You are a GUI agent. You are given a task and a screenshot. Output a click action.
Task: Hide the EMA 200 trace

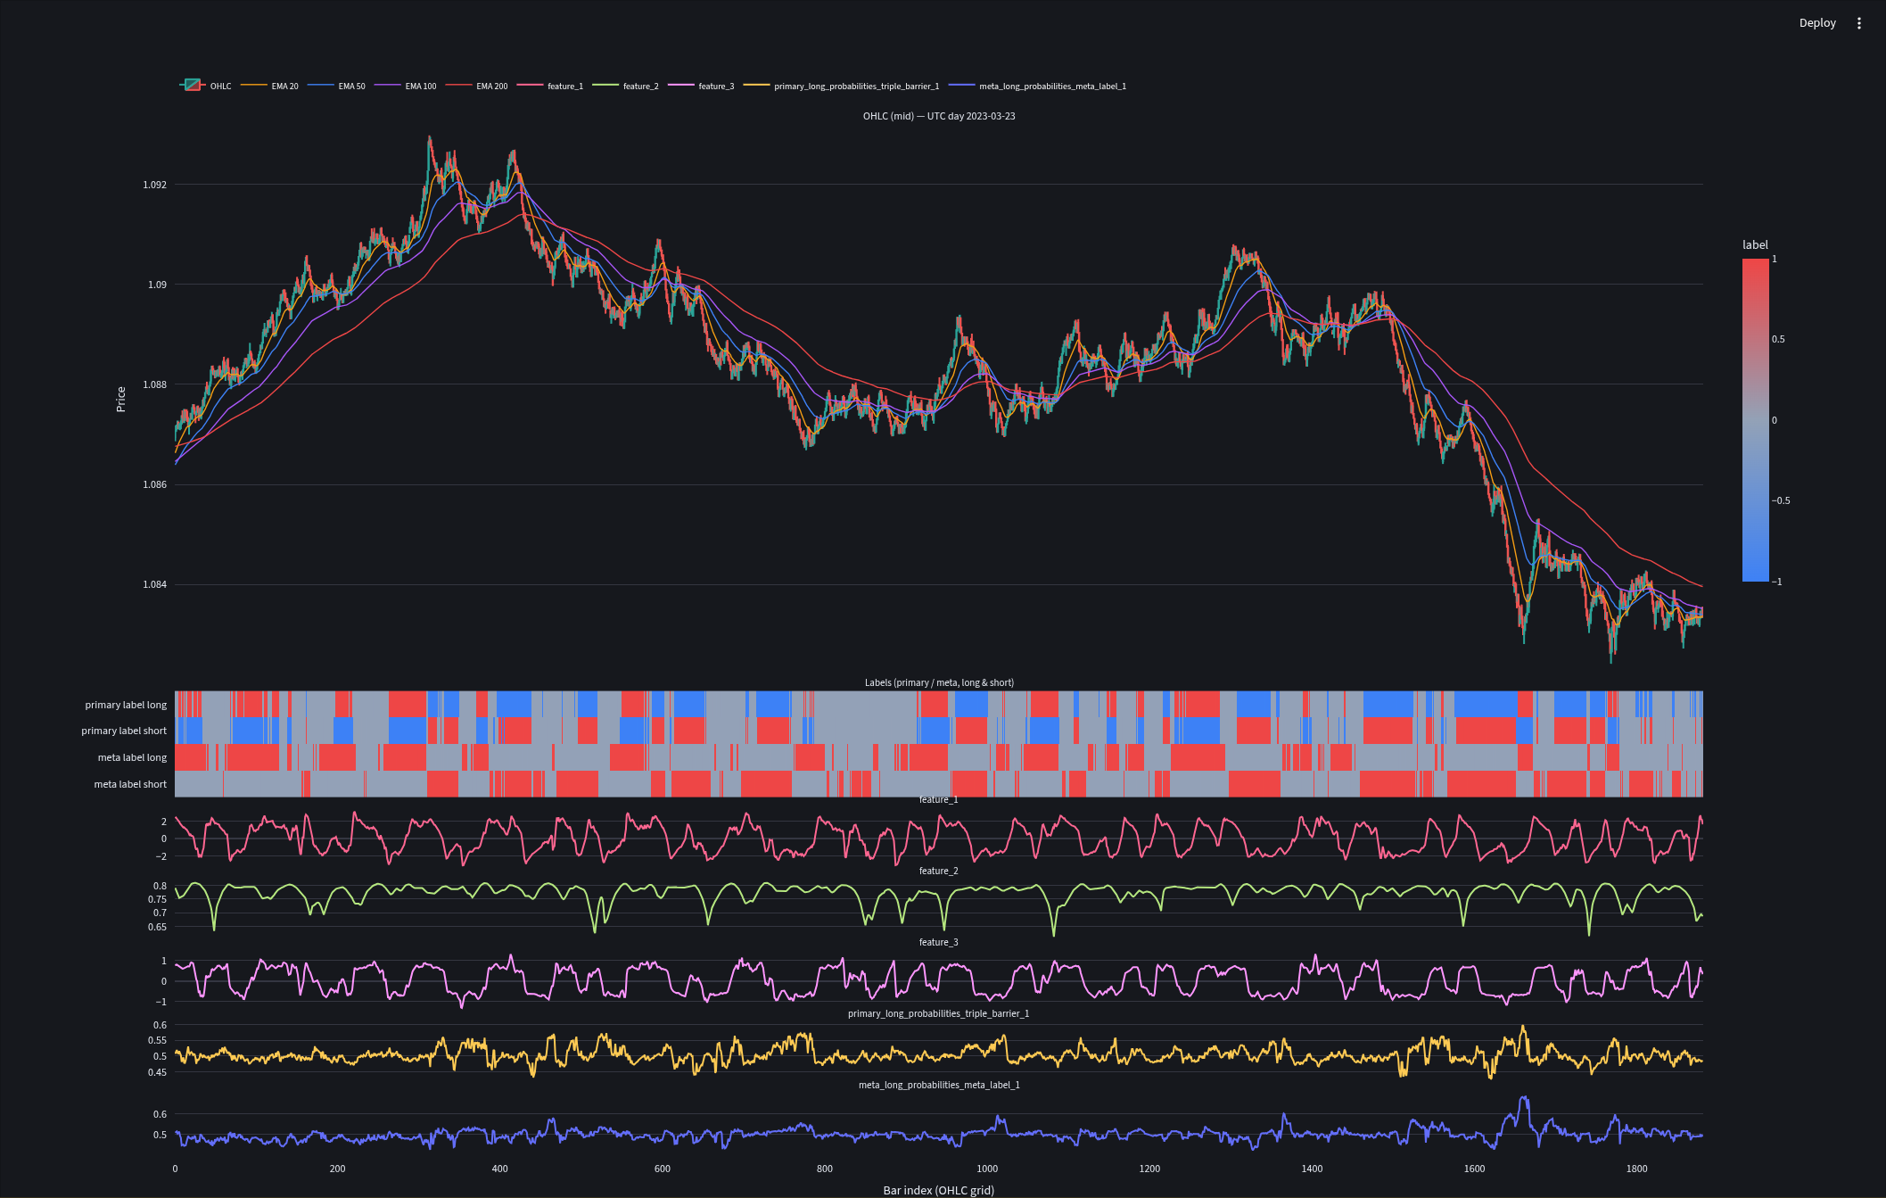point(477,86)
